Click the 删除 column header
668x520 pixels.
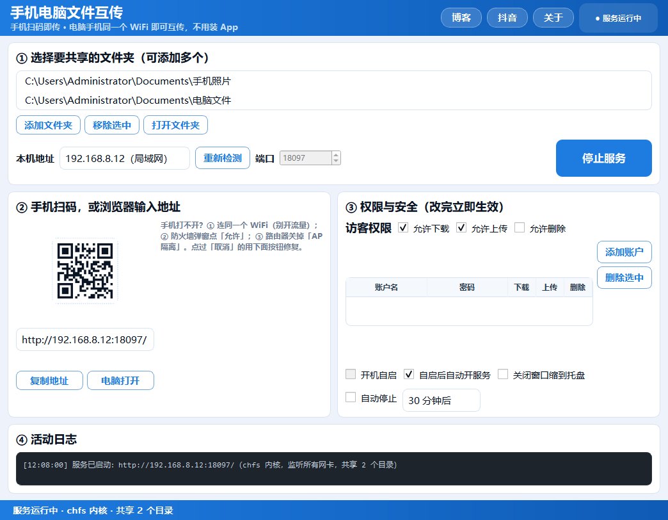tap(578, 288)
